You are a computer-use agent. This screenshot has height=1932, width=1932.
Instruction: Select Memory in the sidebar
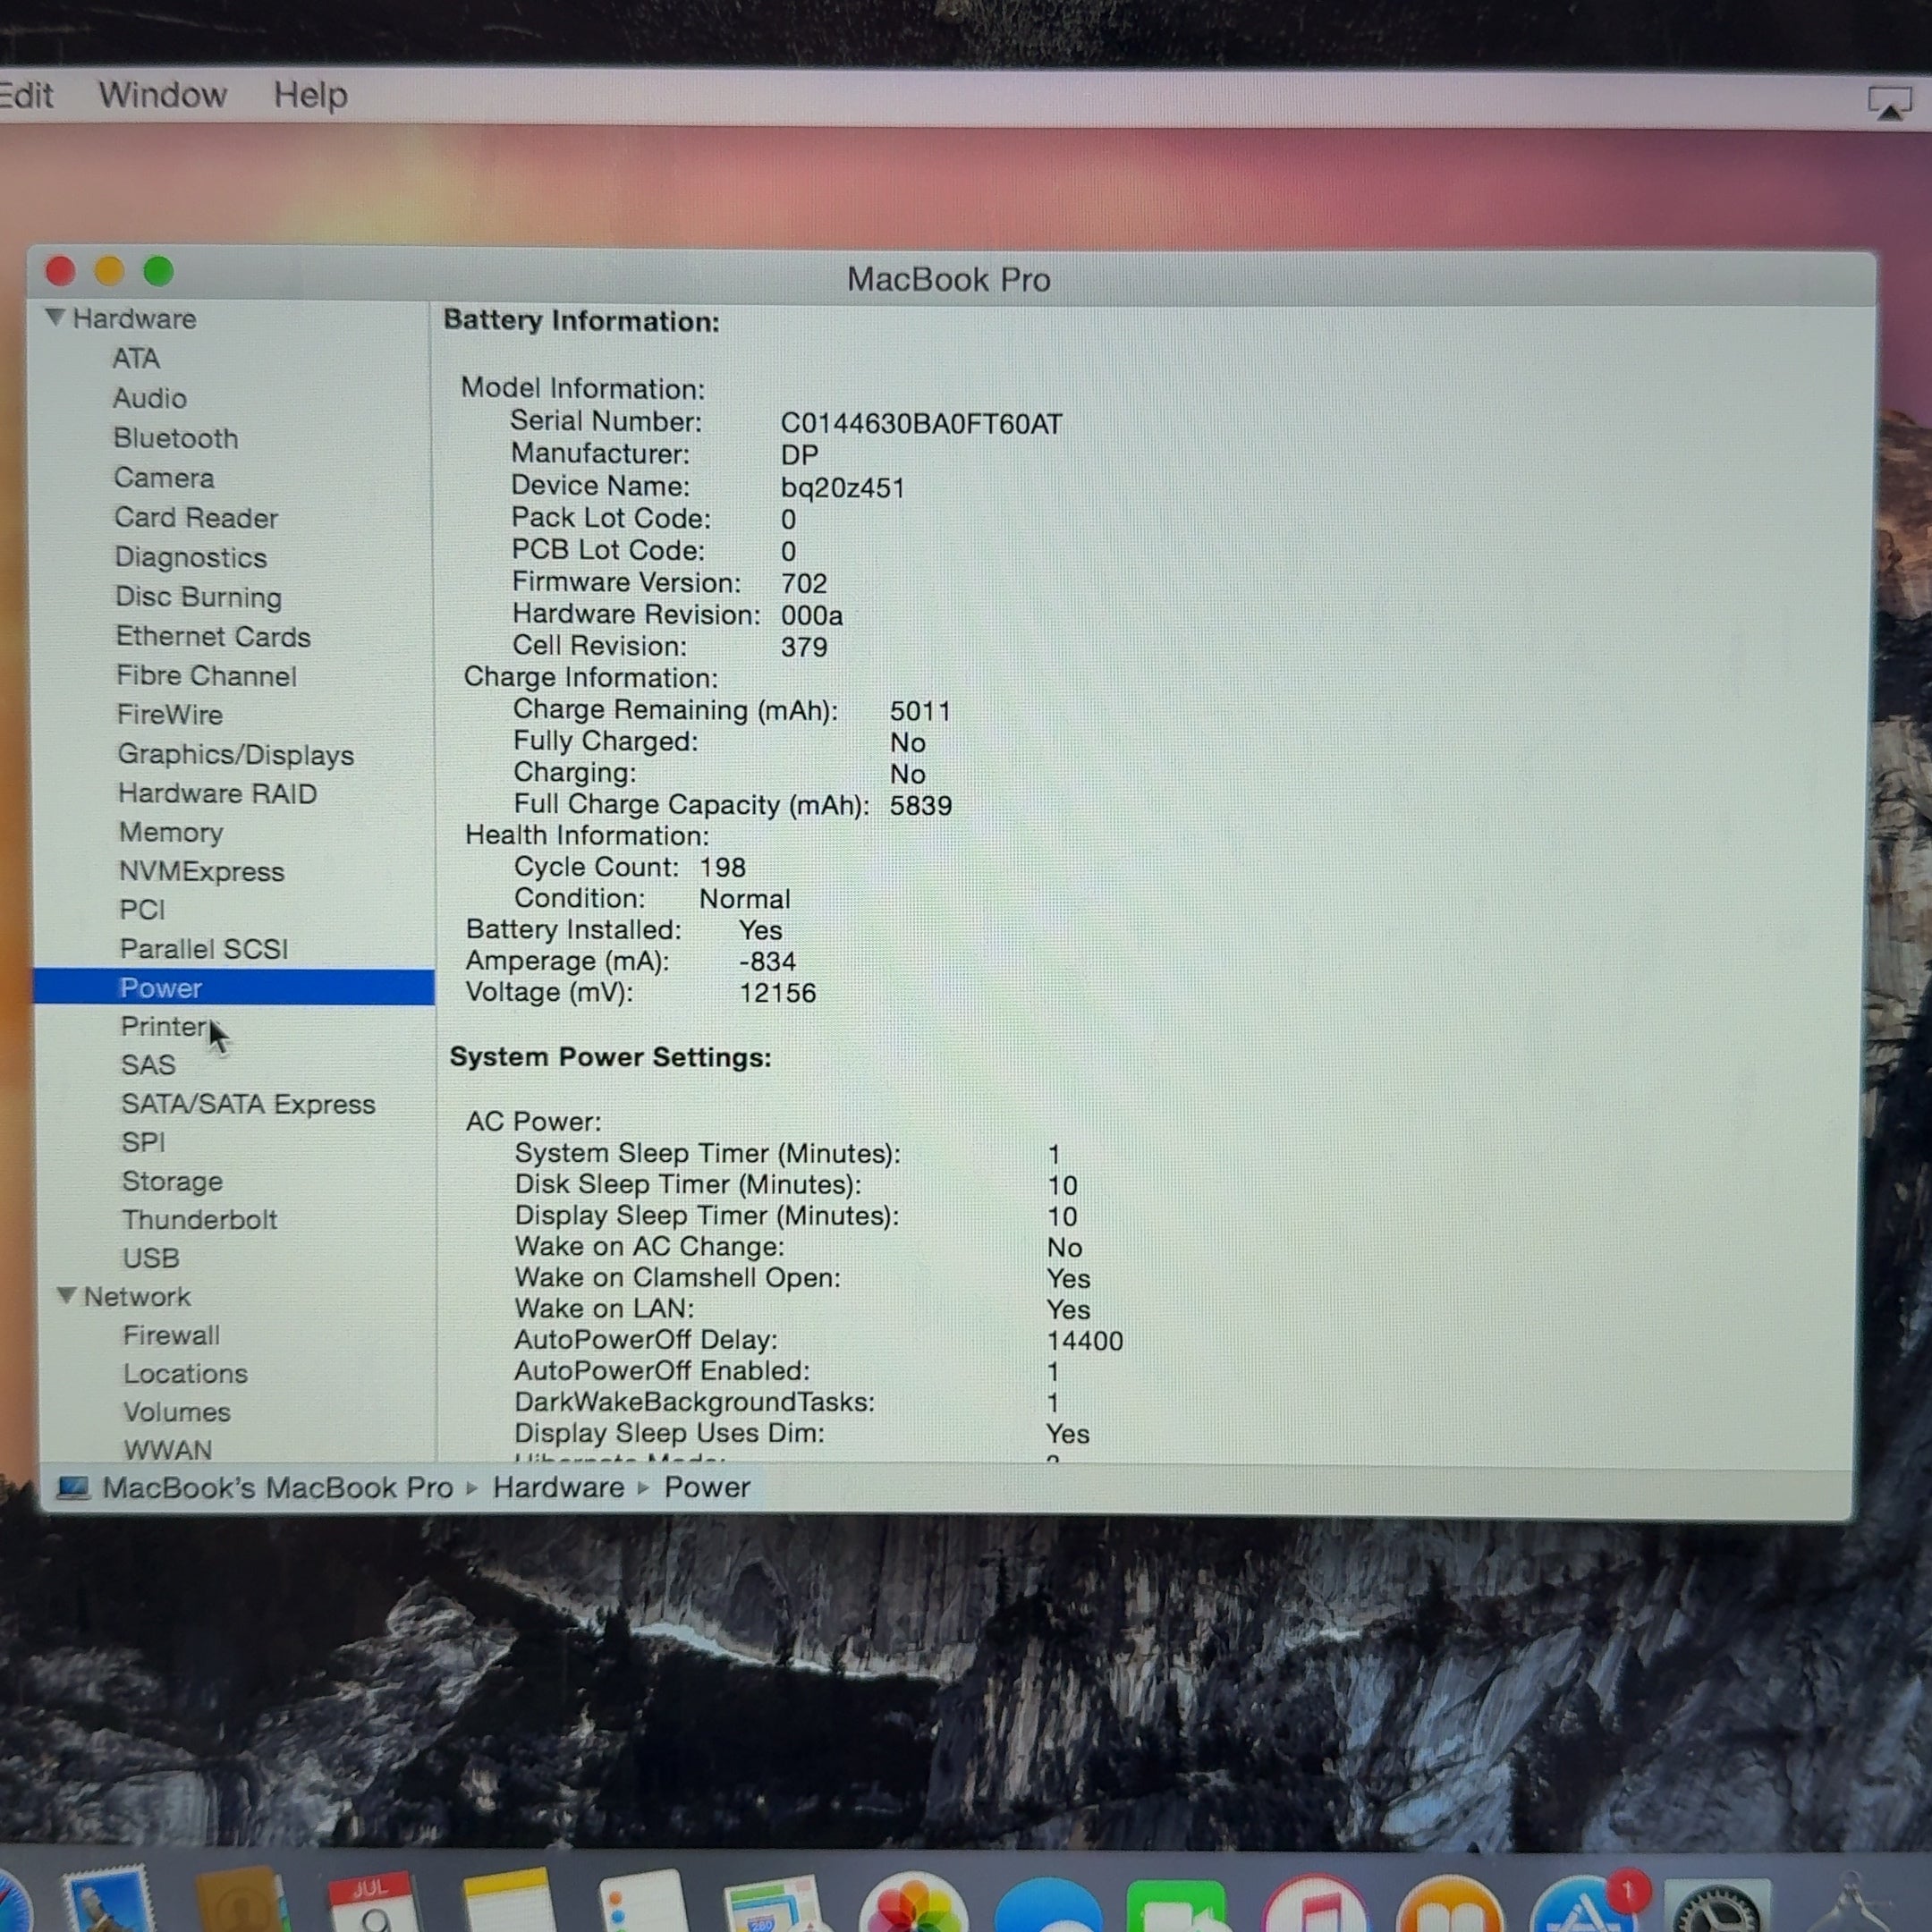coord(171,832)
